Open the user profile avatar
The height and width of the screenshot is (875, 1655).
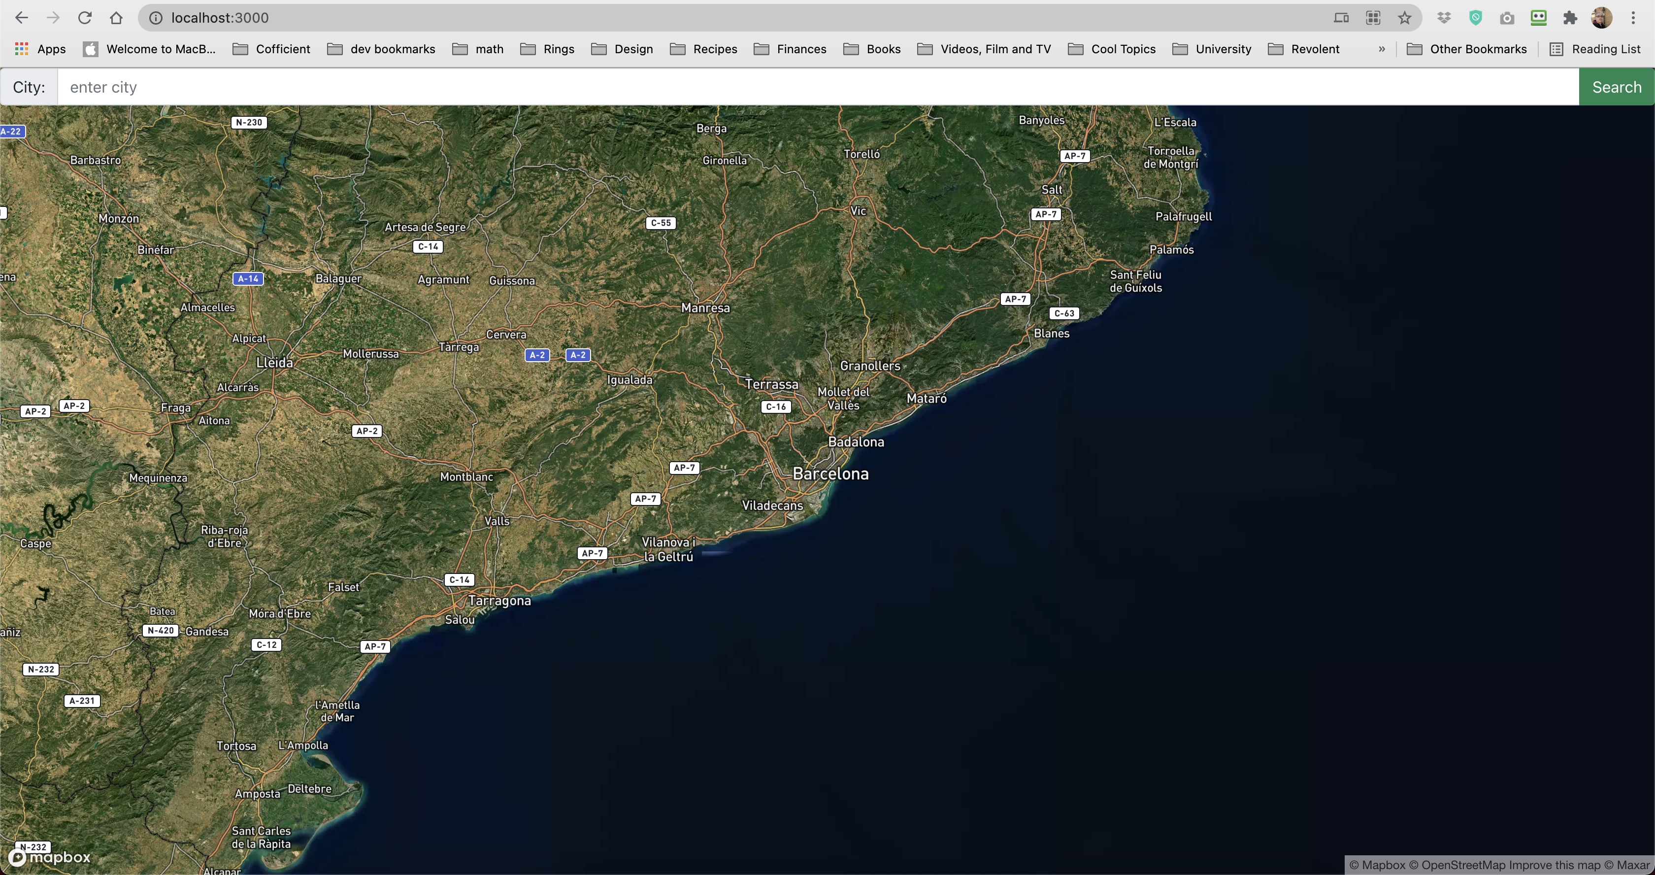pos(1602,18)
